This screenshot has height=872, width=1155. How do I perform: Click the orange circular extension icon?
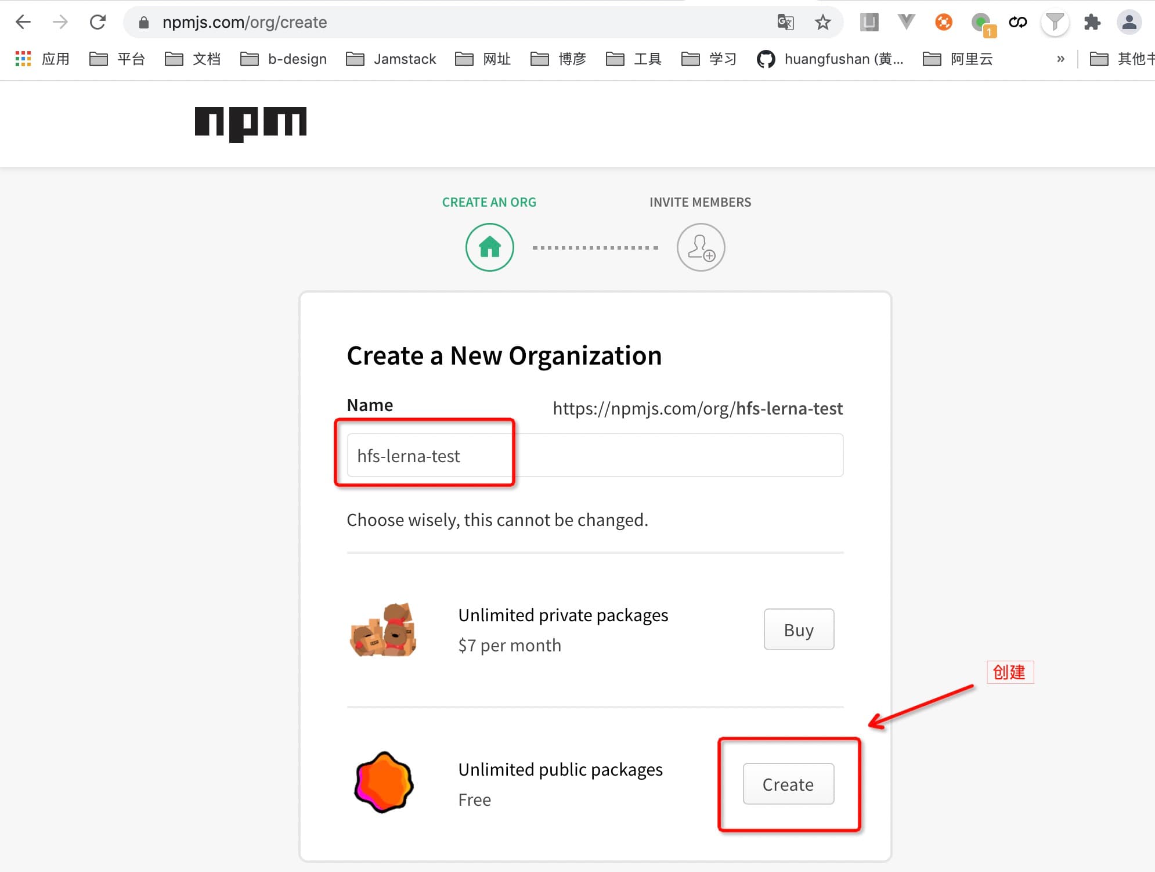pyautogui.click(x=943, y=22)
